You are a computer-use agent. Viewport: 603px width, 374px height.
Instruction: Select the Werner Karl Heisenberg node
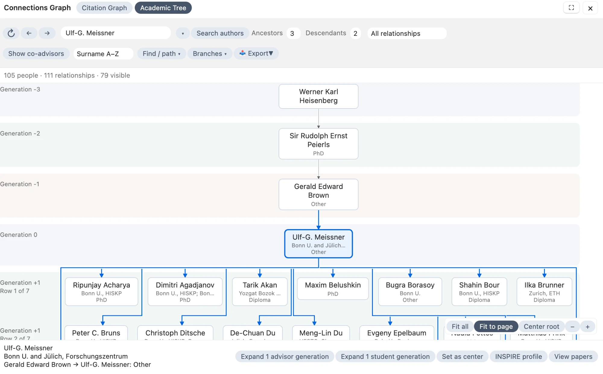[x=318, y=96]
